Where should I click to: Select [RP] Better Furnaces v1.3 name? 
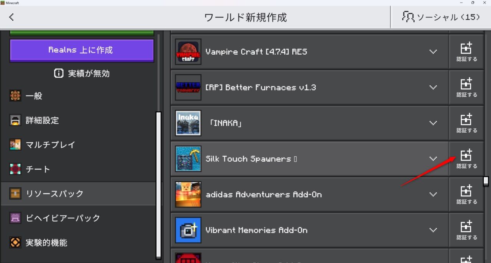[261, 88]
